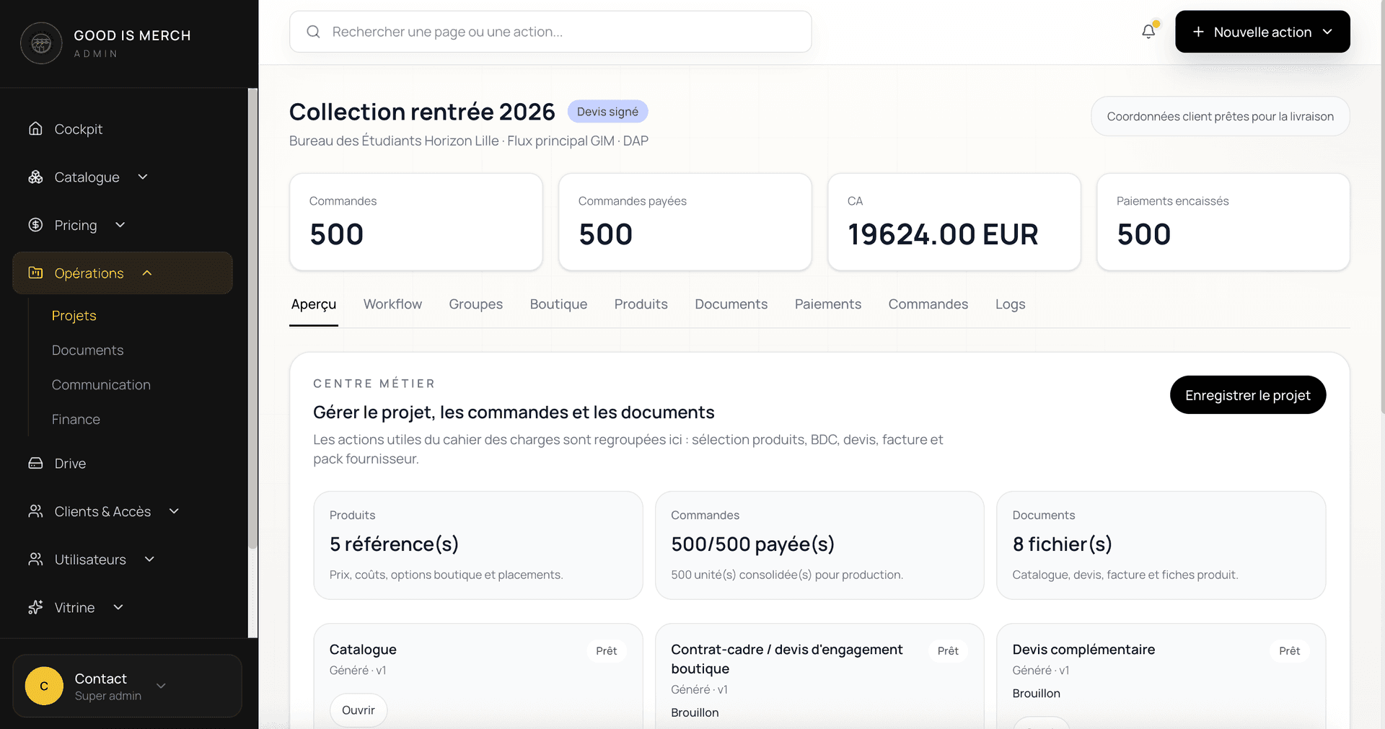Click the Vitrine sparkle icon
This screenshot has height=729, width=1385.
coord(35,607)
